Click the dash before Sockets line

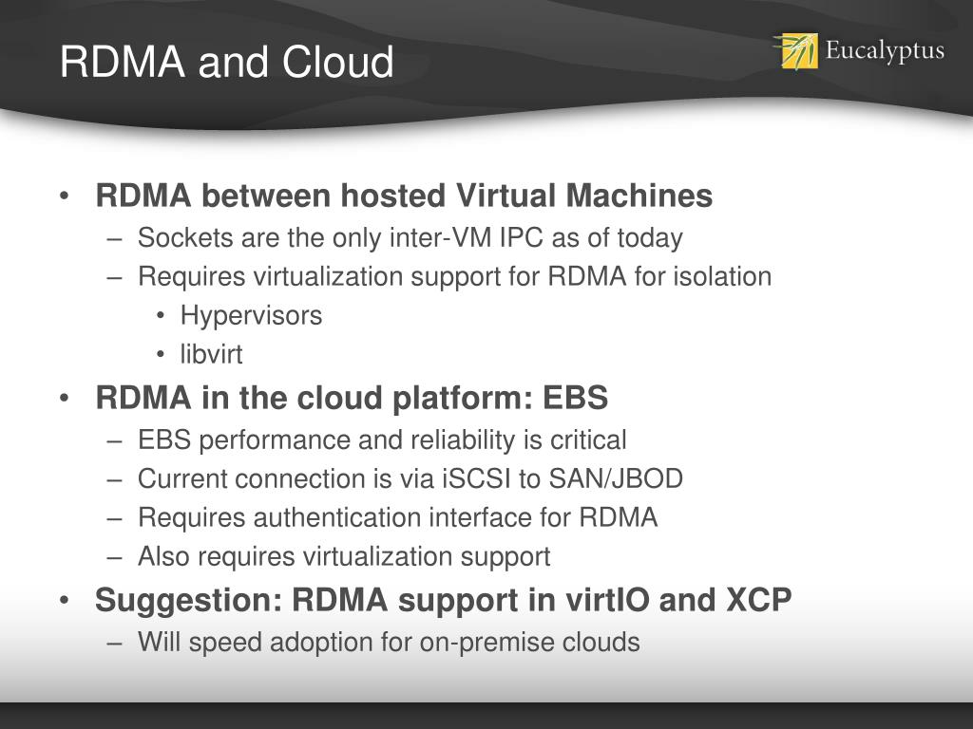pos(114,238)
